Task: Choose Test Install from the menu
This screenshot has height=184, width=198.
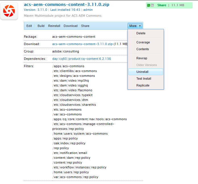Action: 146,79
